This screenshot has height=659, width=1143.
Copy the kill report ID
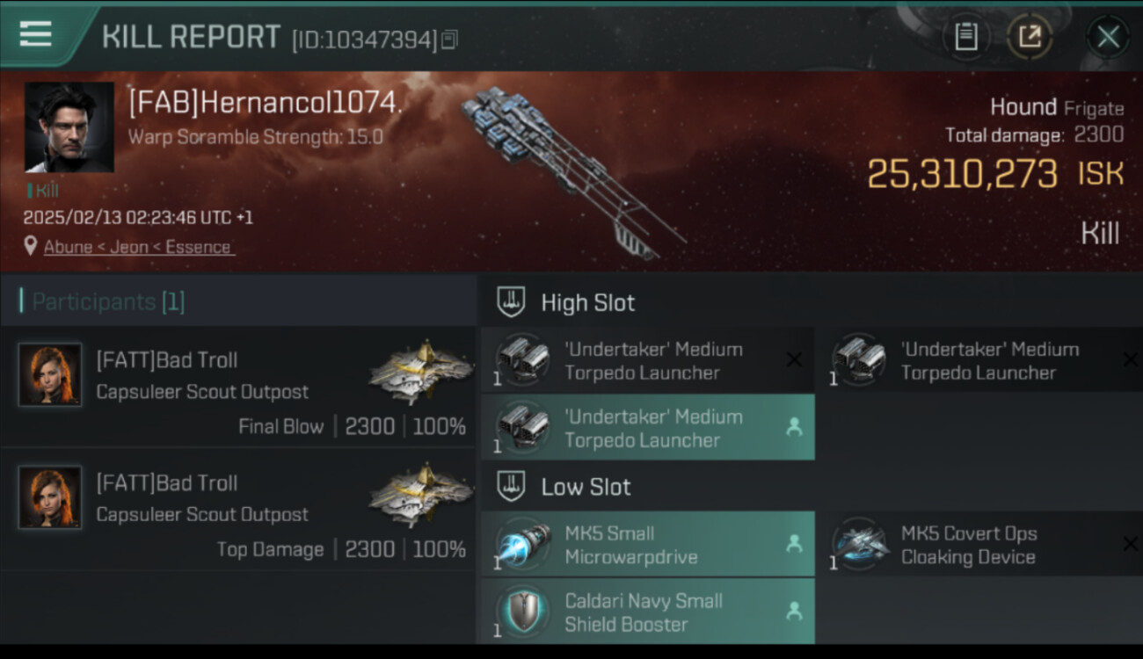pyautogui.click(x=449, y=40)
